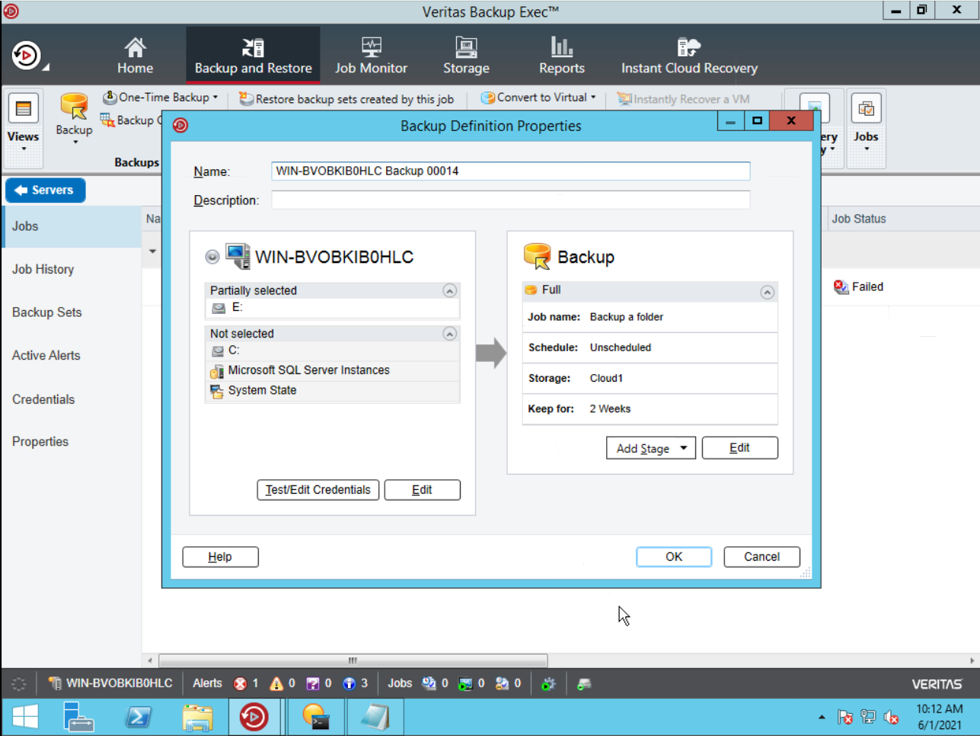Select Jobs in the left pane
The width and height of the screenshot is (980, 736).
click(72, 226)
